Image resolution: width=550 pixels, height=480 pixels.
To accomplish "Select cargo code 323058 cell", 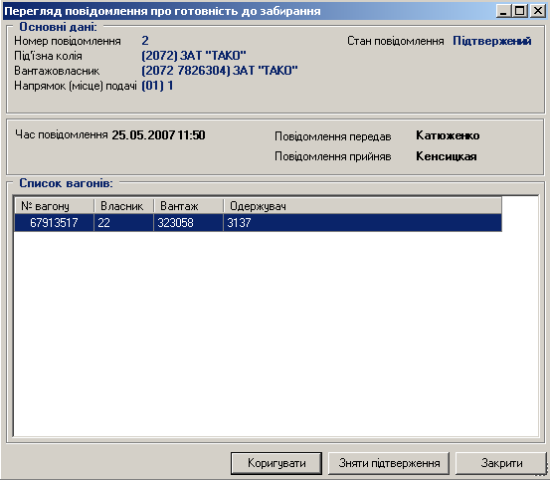I will pyautogui.click(x=188, y=223).
